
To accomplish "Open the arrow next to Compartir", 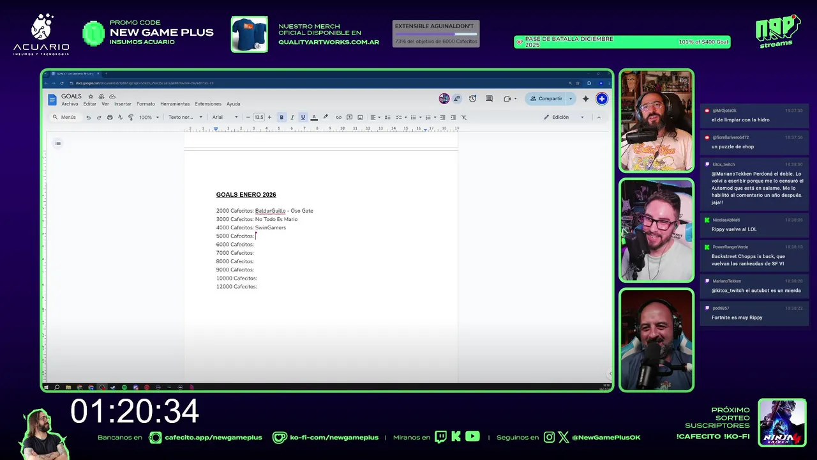I will [571, 99].
